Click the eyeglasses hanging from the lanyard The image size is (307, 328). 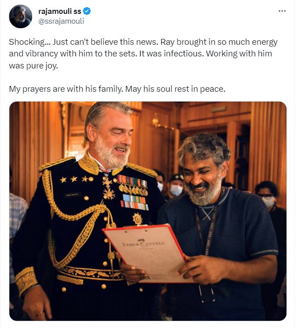point(207,294)
